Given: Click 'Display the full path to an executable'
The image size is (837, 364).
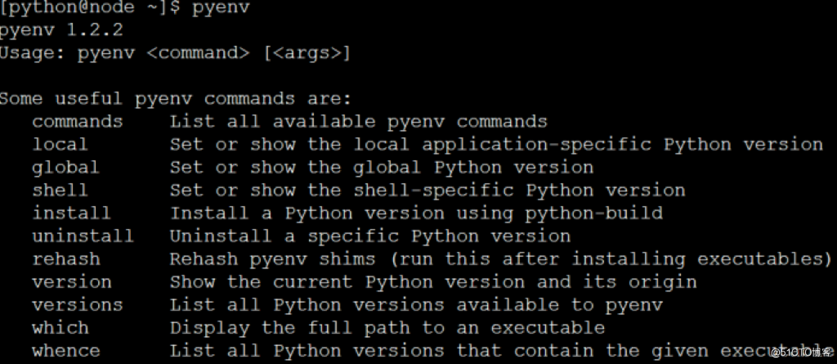Looking at the screenshot, I should pyautogui.click(x=387, y=328).
